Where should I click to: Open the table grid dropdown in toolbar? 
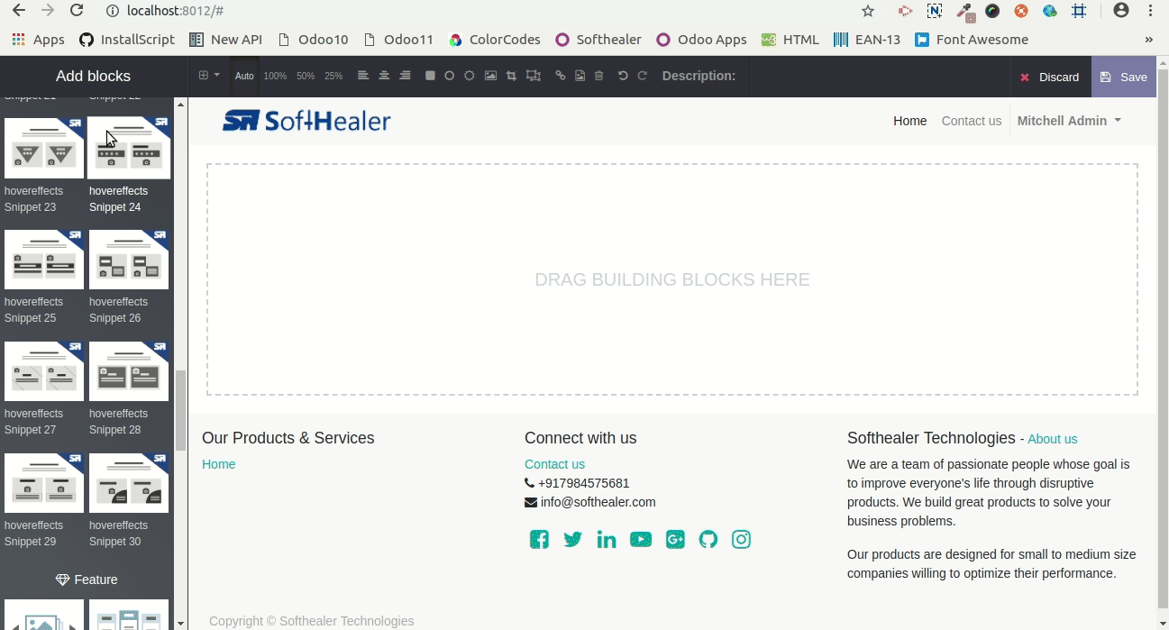tap(209, 76)
